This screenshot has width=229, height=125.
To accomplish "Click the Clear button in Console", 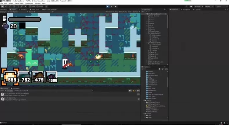I will pyautogui.click(x=2, y=91).
